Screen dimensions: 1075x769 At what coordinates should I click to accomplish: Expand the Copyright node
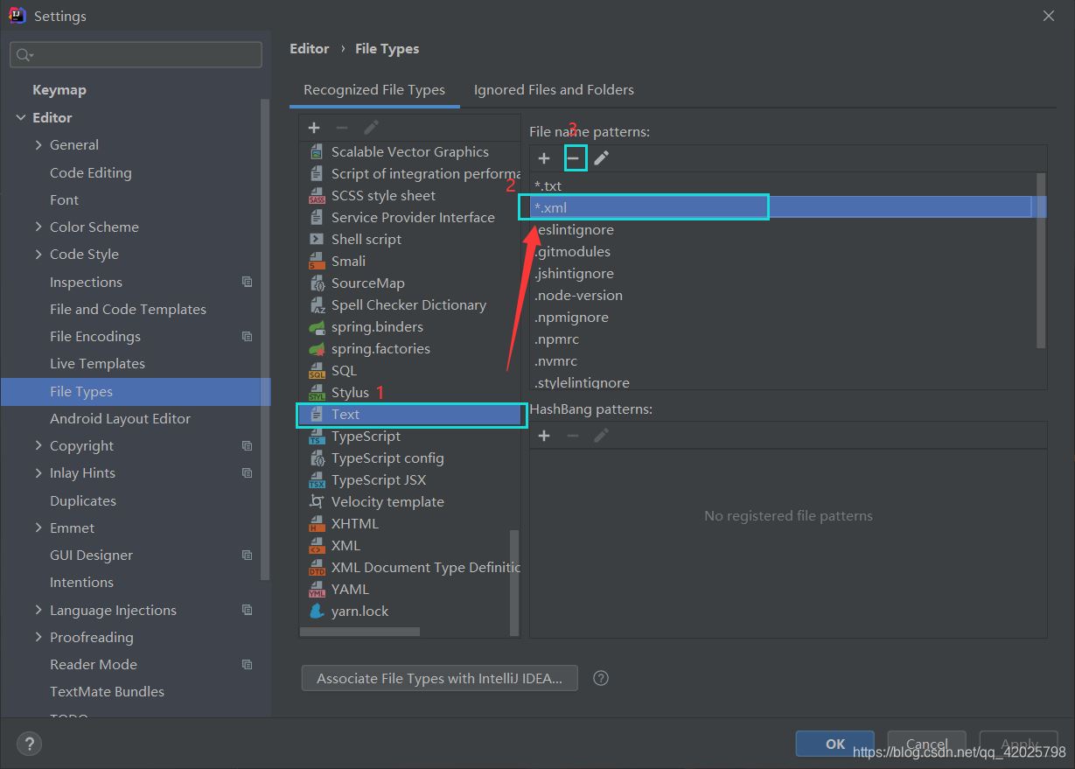(38, 446)
